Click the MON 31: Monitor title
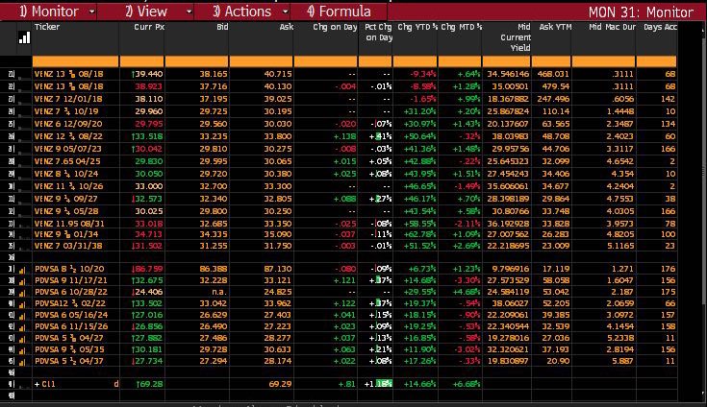707x407 pixels. pos(641,12)
